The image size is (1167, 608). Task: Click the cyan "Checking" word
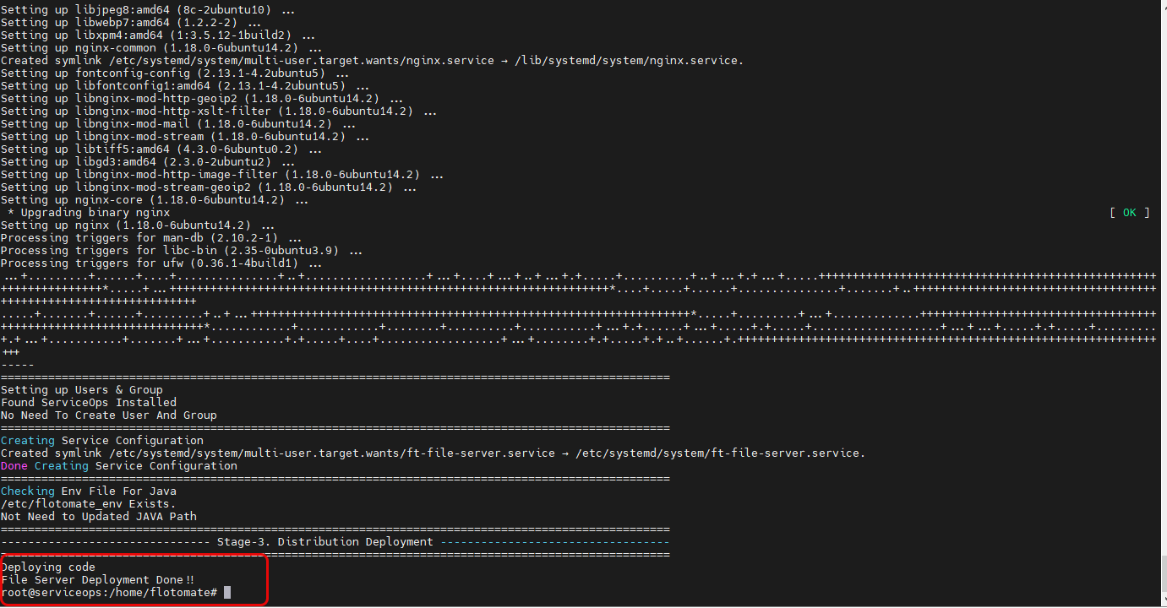[x=29, y=491]
